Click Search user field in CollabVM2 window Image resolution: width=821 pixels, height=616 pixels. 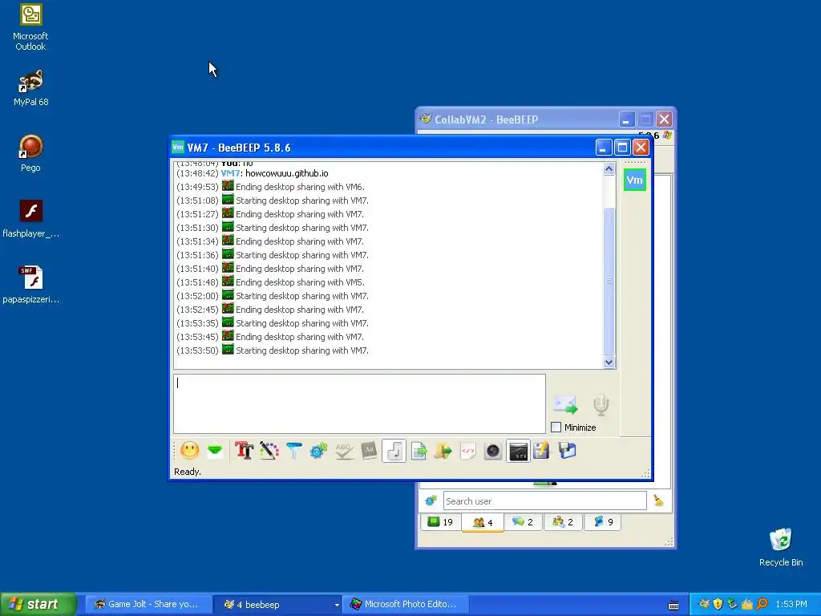pyautogui.click(x=544, y=501)
